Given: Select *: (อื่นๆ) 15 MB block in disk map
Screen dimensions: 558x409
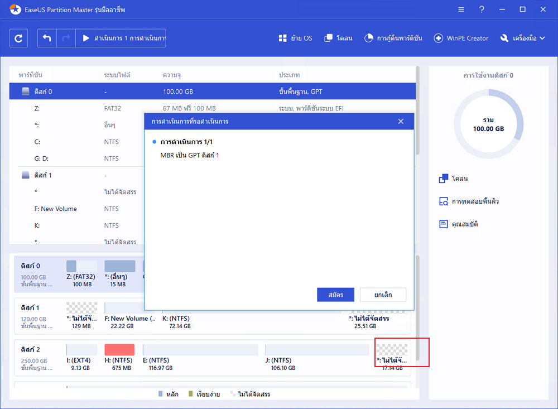Looking at the screenshot, I should click(119, 274).
